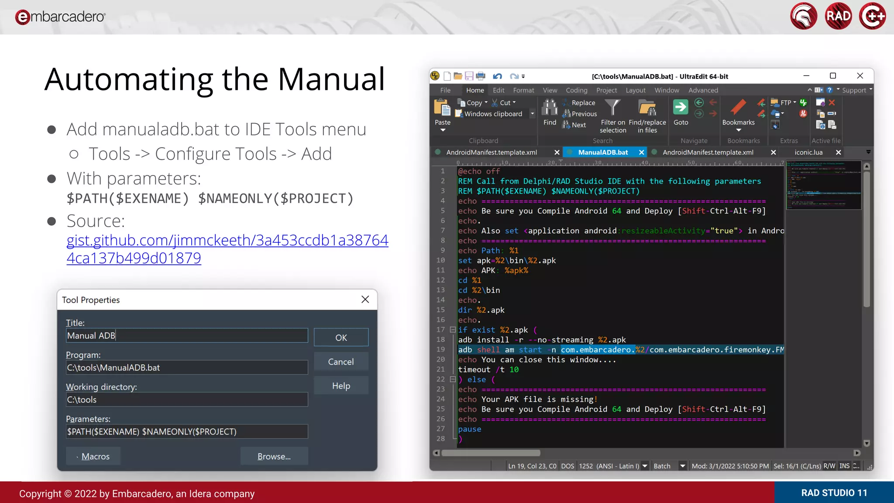Click Help in Tool Properties dialog
Screen dimensions: 894x503
(341, 386)
